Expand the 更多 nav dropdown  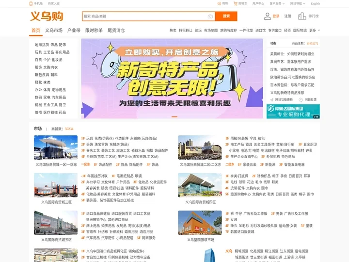(x=315, y=30)
